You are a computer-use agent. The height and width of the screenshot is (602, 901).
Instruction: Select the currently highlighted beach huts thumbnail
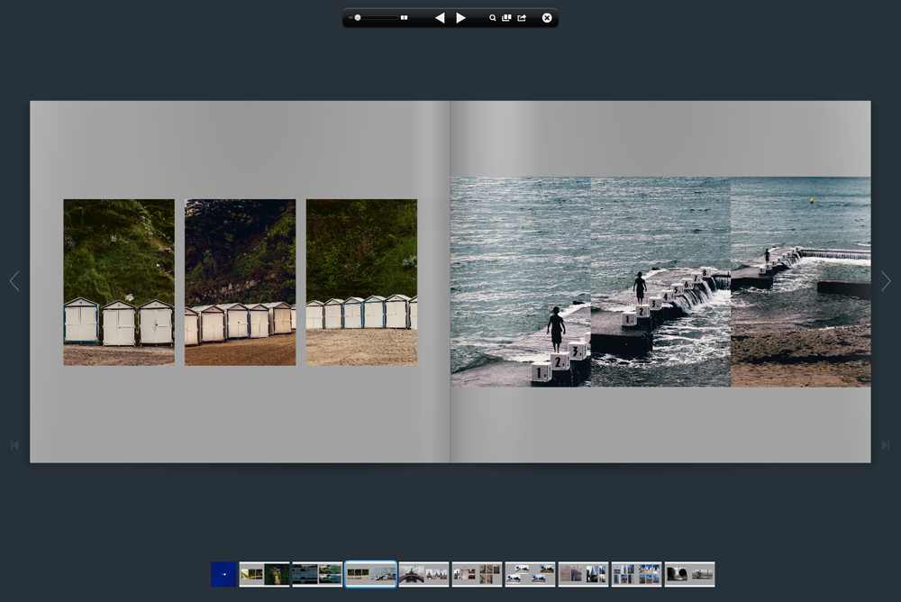(370, 574)
